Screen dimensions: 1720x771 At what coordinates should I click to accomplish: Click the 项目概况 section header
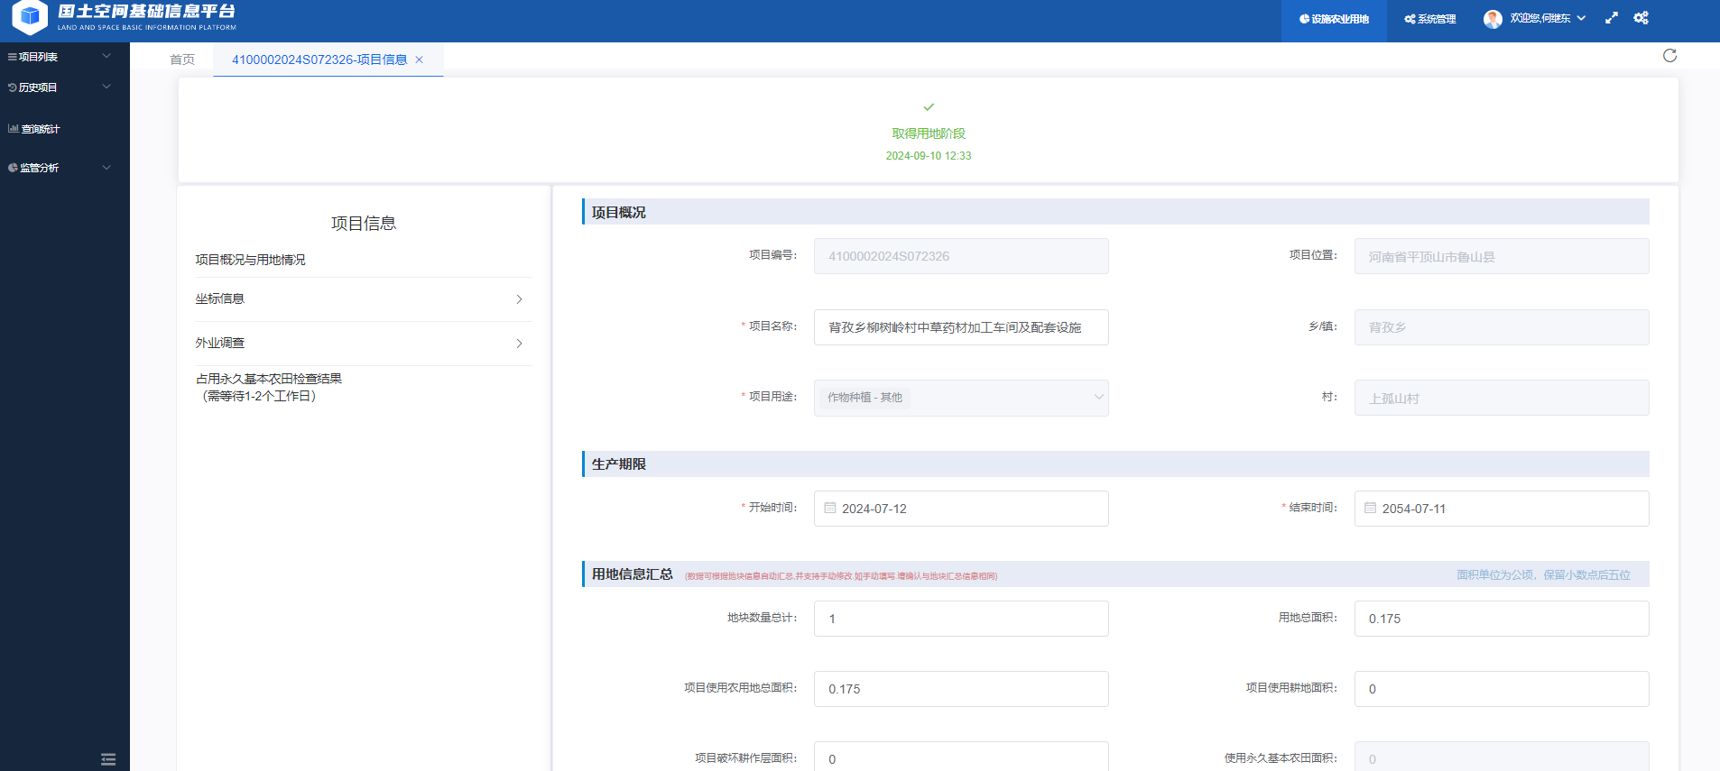pyautogui.click(x=1115, y=212)
